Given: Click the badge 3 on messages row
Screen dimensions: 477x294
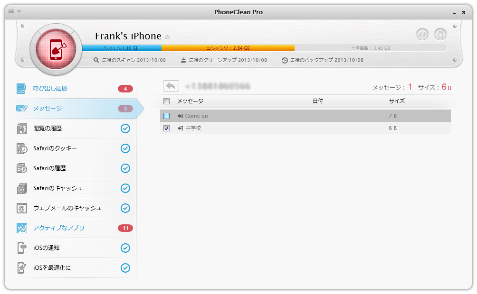Looking at the screenshot, I should [x=125, y=109].
